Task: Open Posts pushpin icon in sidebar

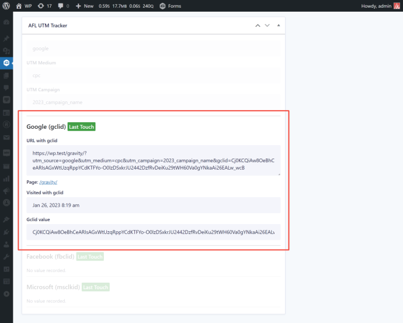Action: [x=6, y=37]
